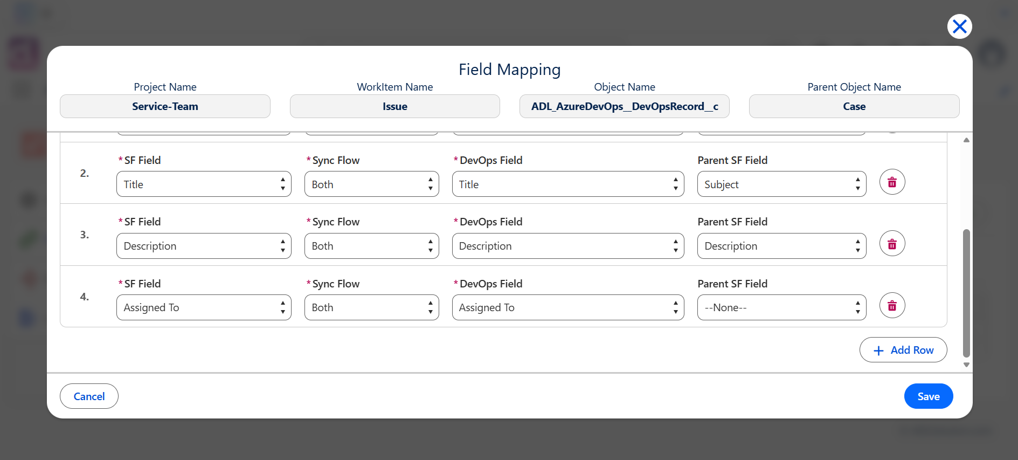The width and height of the screenshot is (1018, 460).
Task: Open Parent SF Field dropdown showing Subject
Action: coord(781,184)
